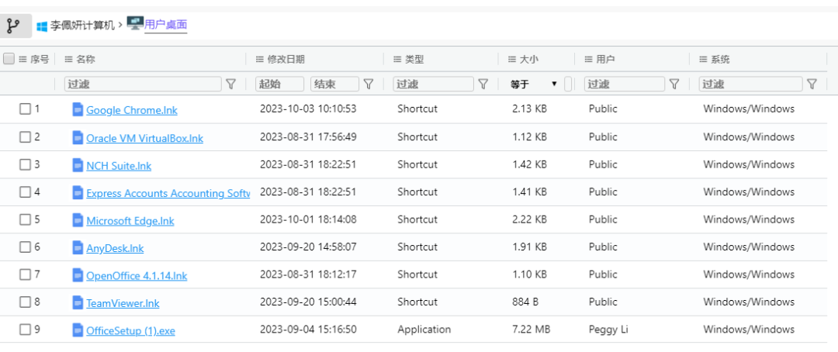Image resolution: width=838 pixels, height=352 pixels.
Task: Click funnel icon for the 类型 filter
Action: coord(483,84)
